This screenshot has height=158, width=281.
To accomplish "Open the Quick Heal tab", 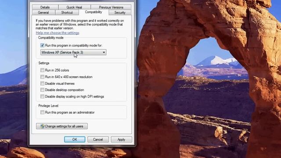I will tap(74, 7).
